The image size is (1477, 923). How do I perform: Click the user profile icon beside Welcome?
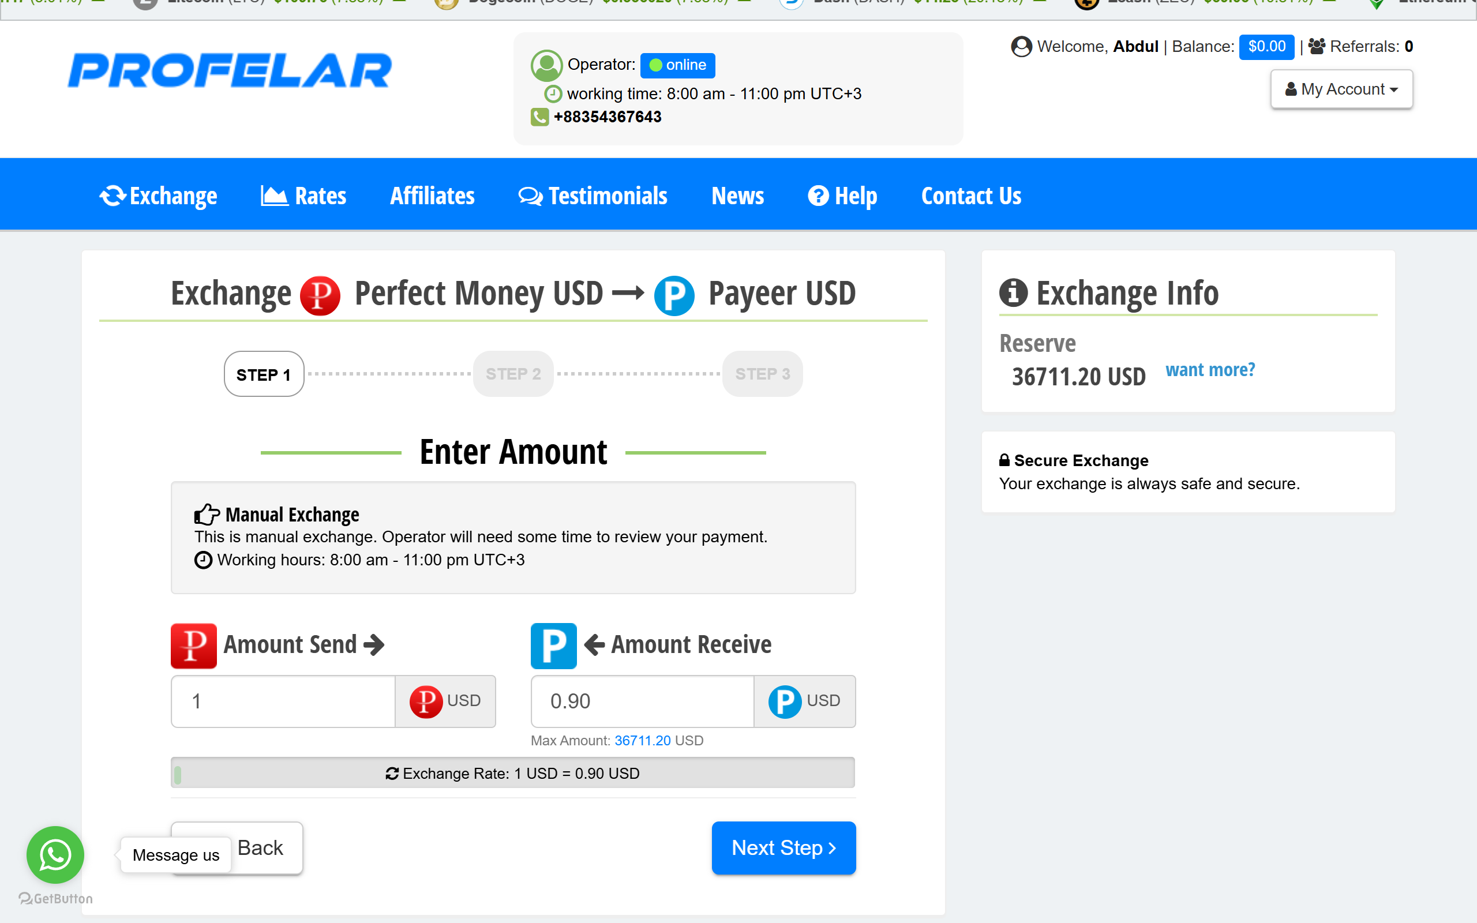(x=1021, y=46)
